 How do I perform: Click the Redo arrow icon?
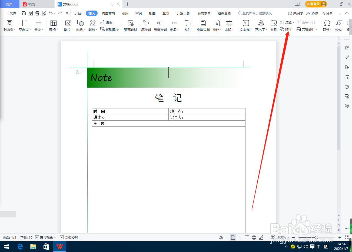[60, 13]
